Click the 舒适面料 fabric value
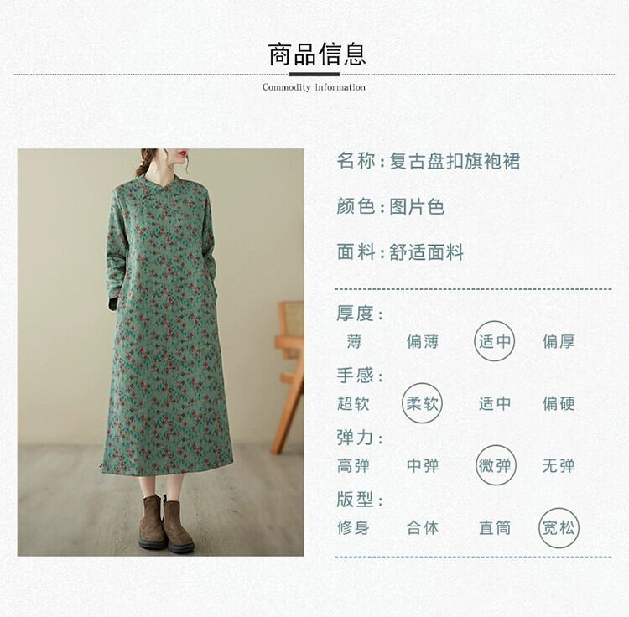629x617 pixels. (426, 252)
